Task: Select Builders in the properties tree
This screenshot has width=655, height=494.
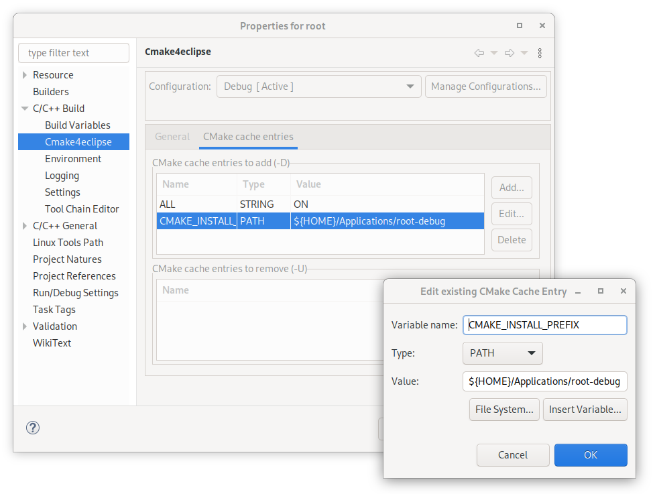Action: pos(51,91)
